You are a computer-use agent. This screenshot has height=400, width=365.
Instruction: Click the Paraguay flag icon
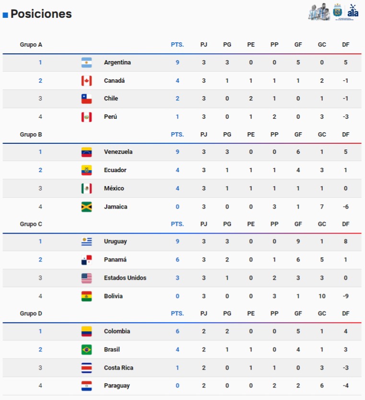[86, 386]
